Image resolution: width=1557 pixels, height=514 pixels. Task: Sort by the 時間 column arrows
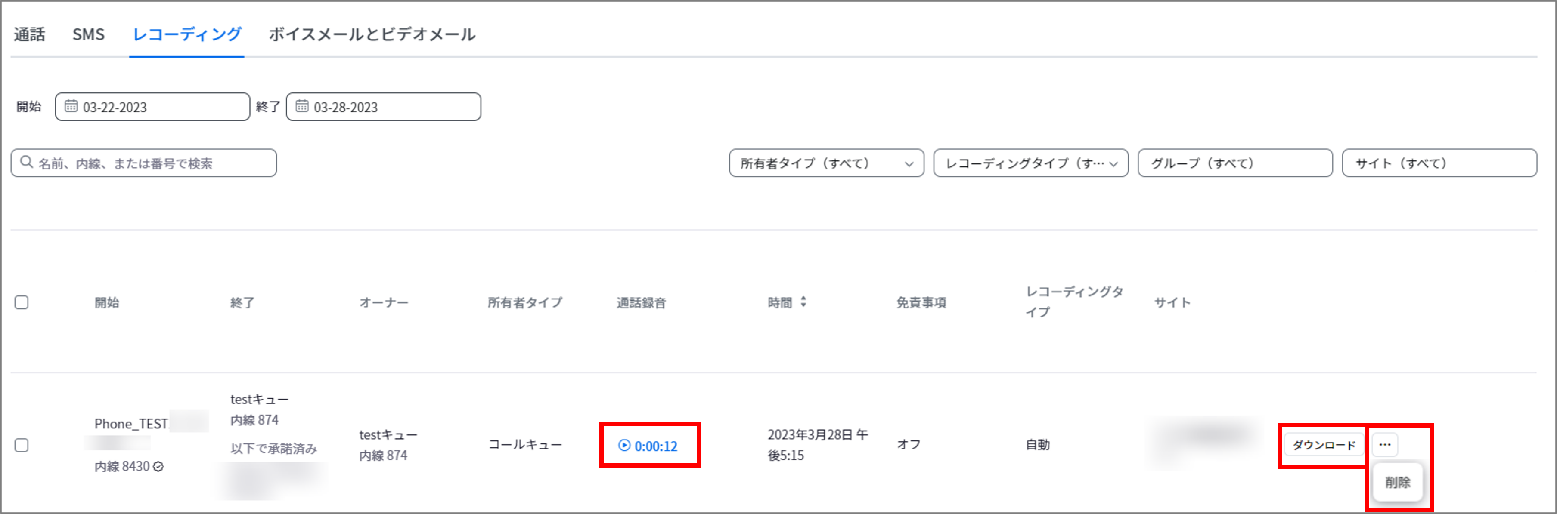point(803,302)
